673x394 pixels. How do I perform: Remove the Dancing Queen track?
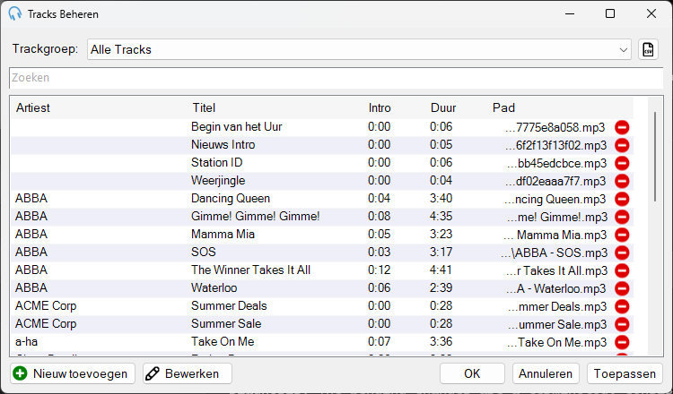coord(622,199)
